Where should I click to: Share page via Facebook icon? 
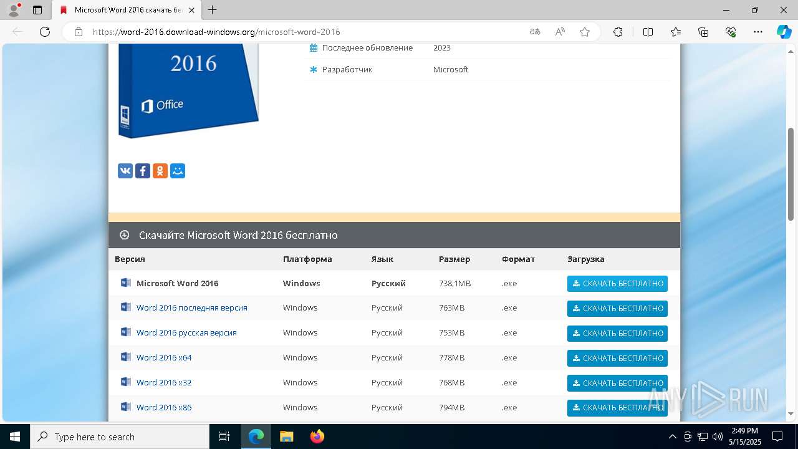tap(143, 171)
